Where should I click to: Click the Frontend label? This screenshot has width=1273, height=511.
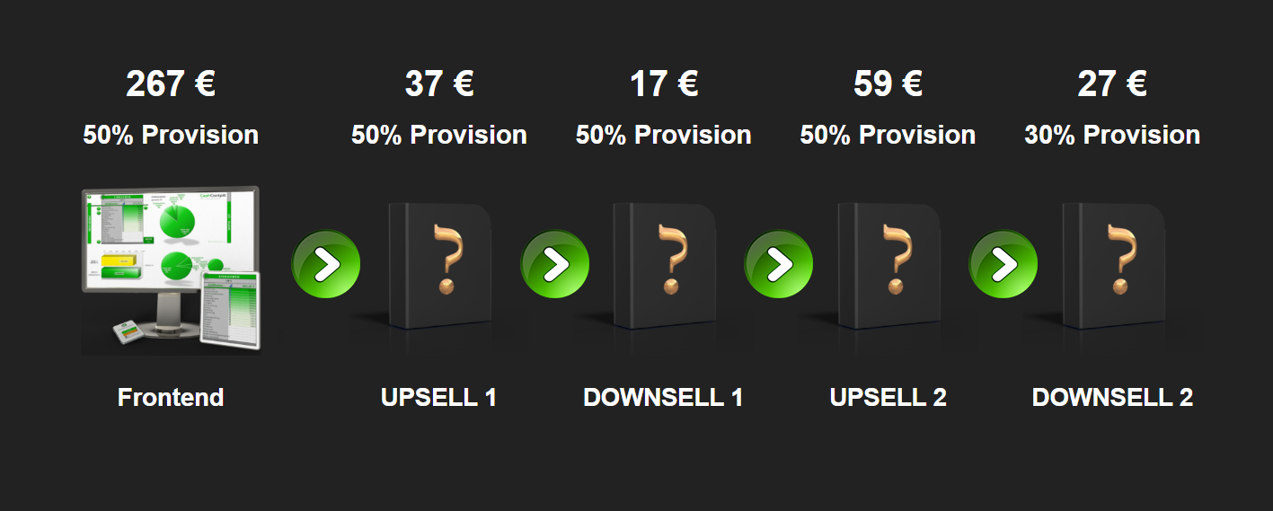[171, 397]
